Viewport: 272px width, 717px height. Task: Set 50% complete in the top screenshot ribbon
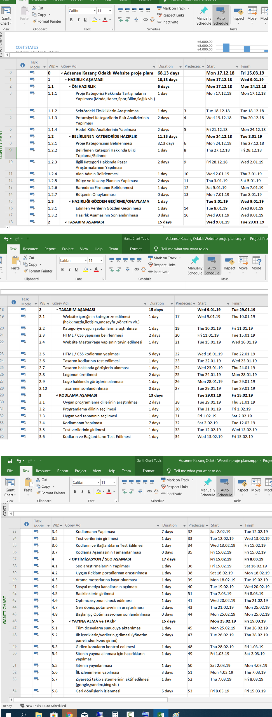(x=134, y=10)
